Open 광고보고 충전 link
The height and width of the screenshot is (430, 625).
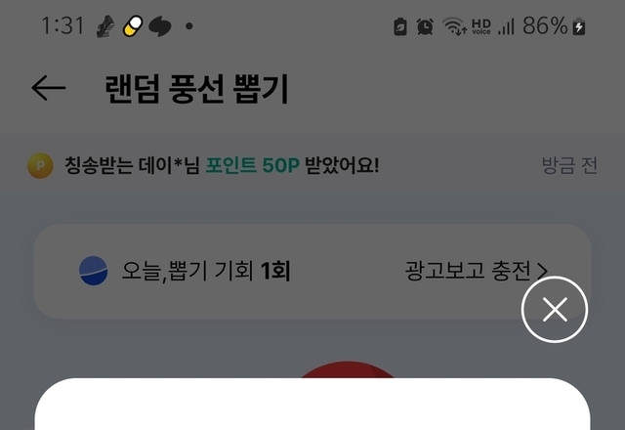477,271
